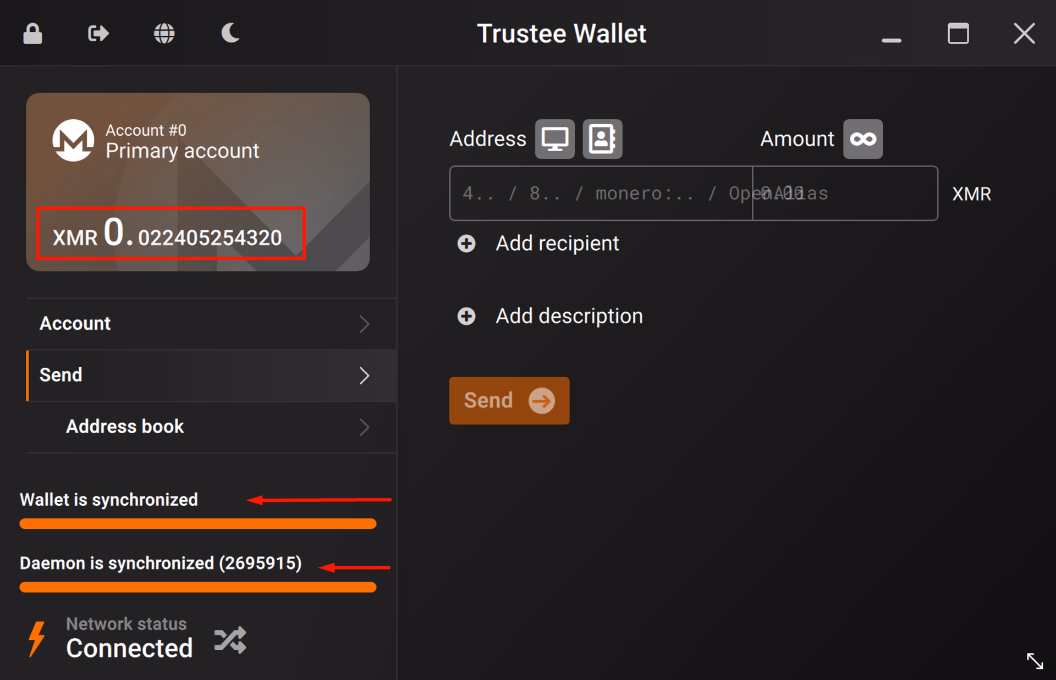The image size is (1056, 680).
Task: Click the 'Wallet is synchronized' status text
Action: 109,500
